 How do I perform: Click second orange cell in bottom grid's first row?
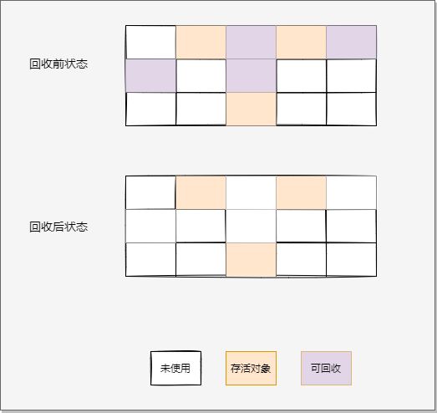301,192
